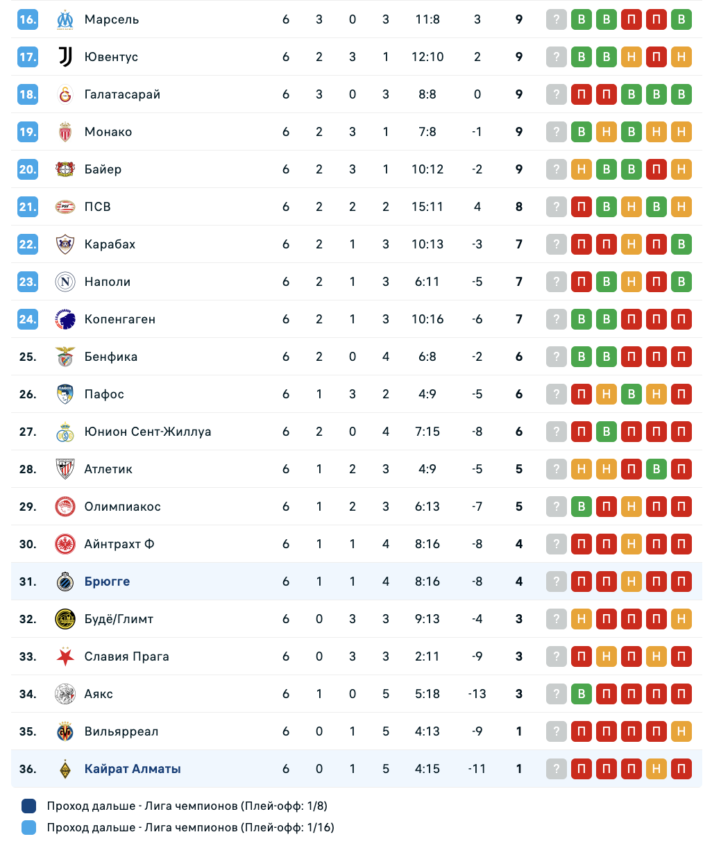
Task: Click the Bayer Leverkusen crest icon
Action: 65,169
